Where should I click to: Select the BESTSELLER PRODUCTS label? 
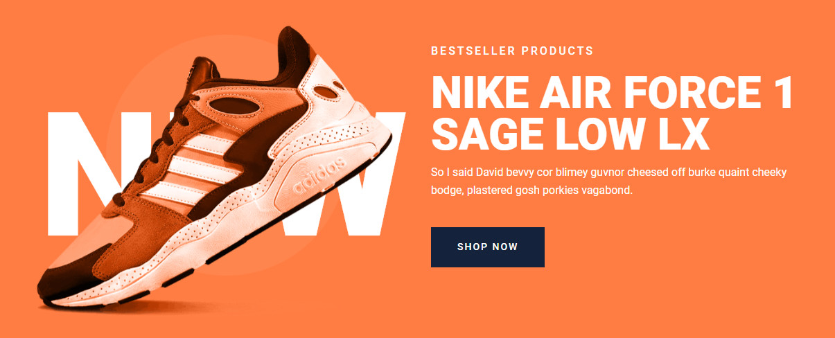coord(512,51)
